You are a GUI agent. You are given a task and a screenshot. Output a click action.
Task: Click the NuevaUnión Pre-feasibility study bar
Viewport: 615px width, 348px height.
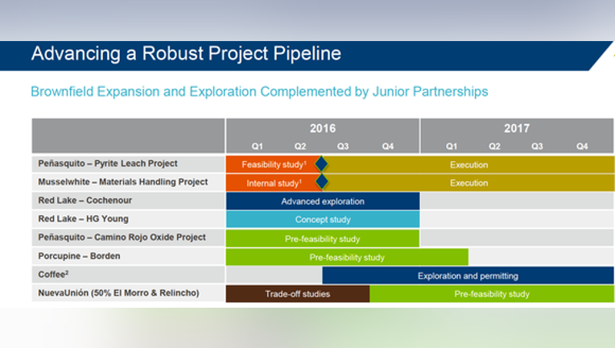click(492, 294)
